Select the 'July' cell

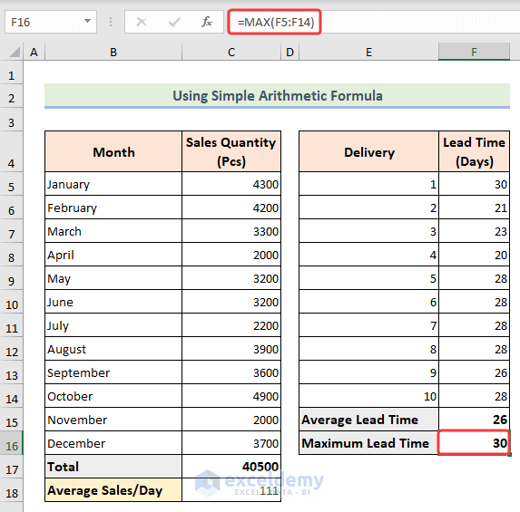pyautogui.click(x=113, y=325)
